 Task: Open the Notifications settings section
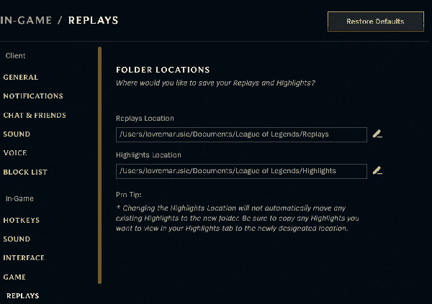[33, 96]
